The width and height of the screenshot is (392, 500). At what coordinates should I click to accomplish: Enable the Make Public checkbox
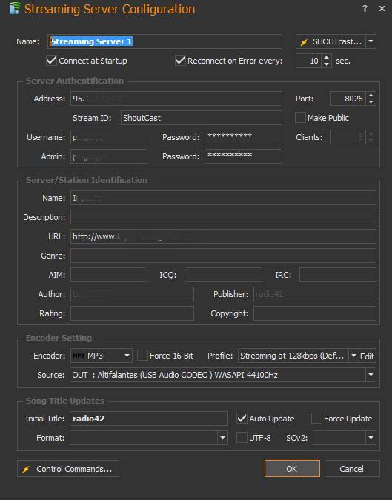[x=300, y=118]
